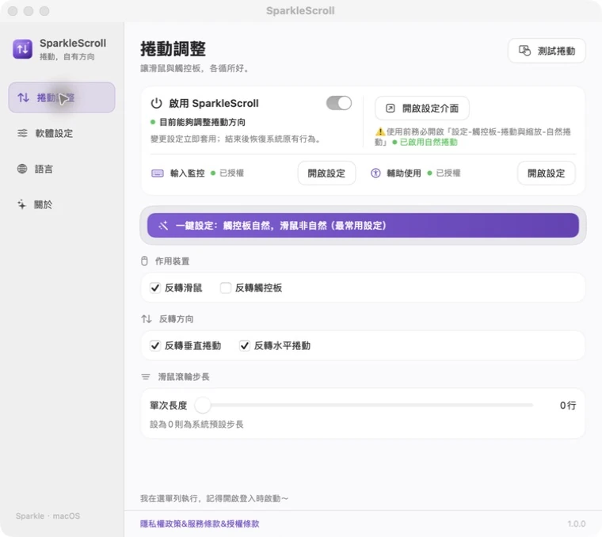602x537 pixels.
Task: Uncheck the 反轉水平捲動 checkbox
Action: click(x=244, y=345)
